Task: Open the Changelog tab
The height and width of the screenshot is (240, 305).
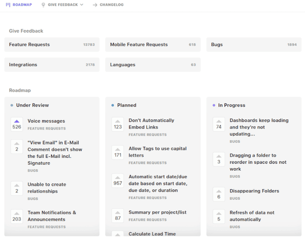Action: point(111,4)
